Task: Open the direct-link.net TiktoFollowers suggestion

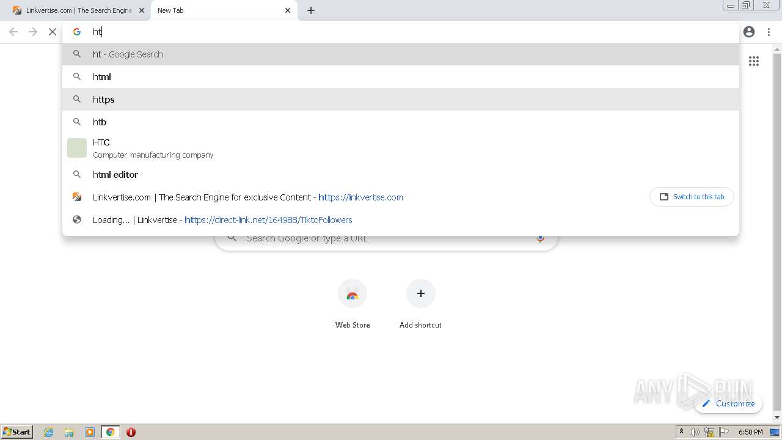Action: point(401,219)
